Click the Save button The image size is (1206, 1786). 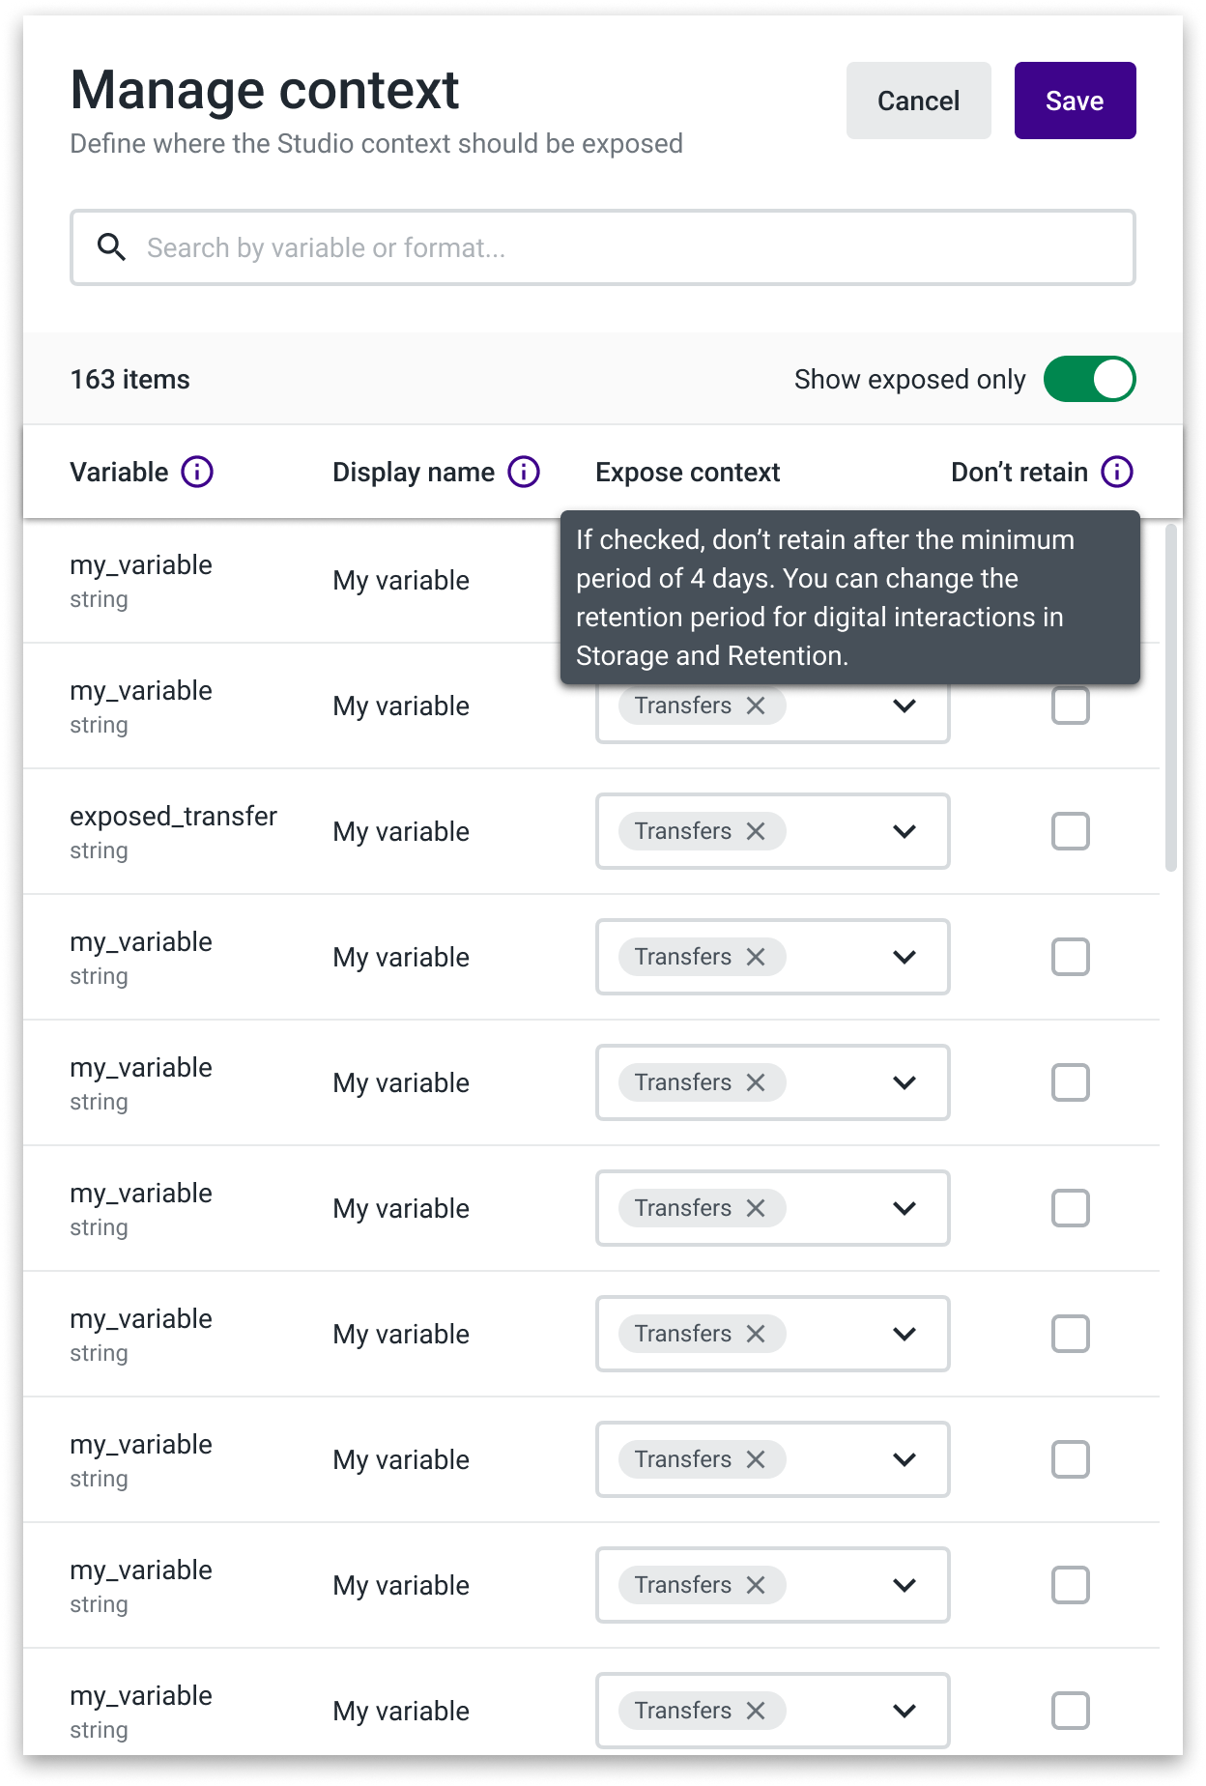(x=1075, y=101)
